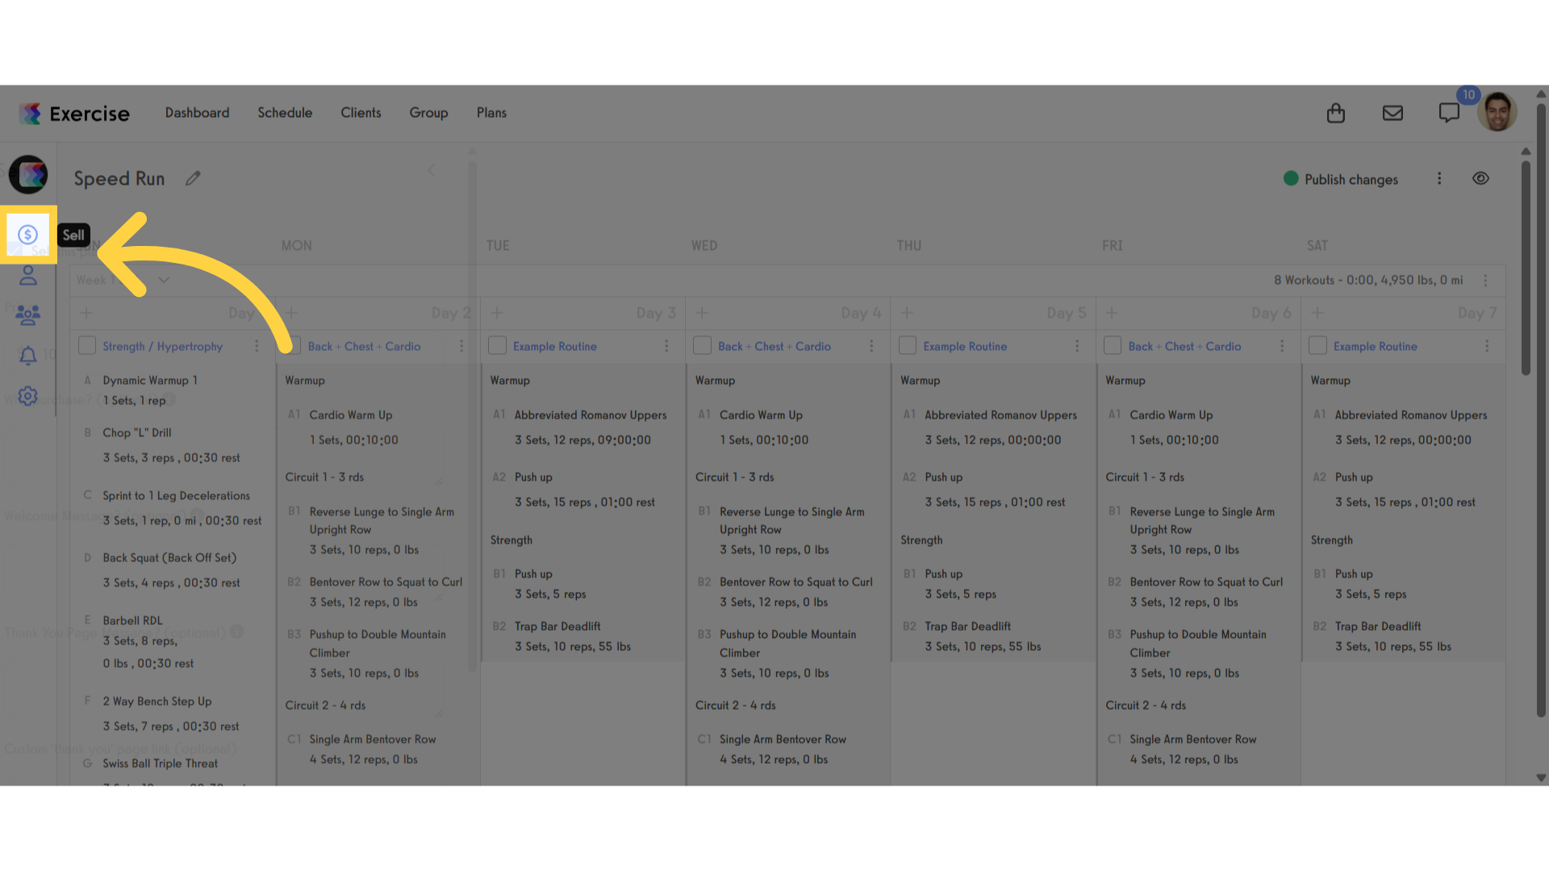Screen dimensions: 1549x871
Task: Check the Strength / Hypertrophy workout checkbox
Action: tap(87, 345)
